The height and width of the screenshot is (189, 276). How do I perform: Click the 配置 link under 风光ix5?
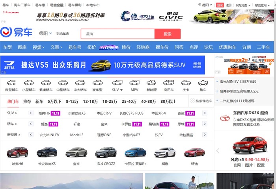(x=261, y=165)
